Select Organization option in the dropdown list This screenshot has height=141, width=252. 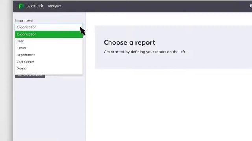pos(49,34)
